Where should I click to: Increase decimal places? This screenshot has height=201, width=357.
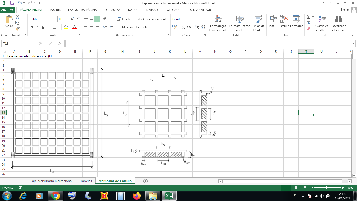[197, 27]
